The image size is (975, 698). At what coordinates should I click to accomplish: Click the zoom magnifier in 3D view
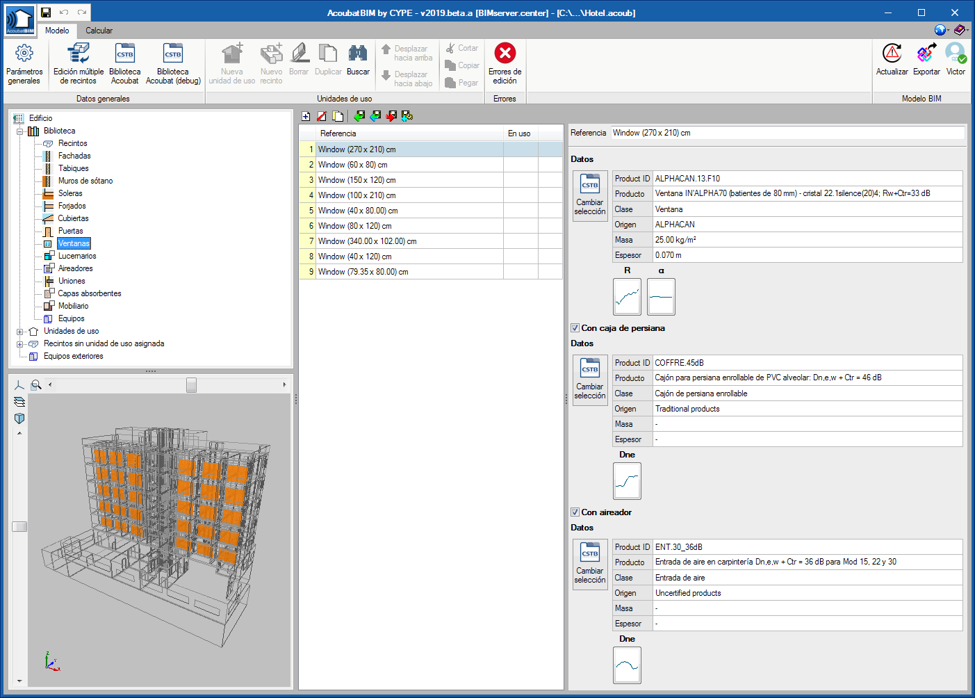[36, 384]
